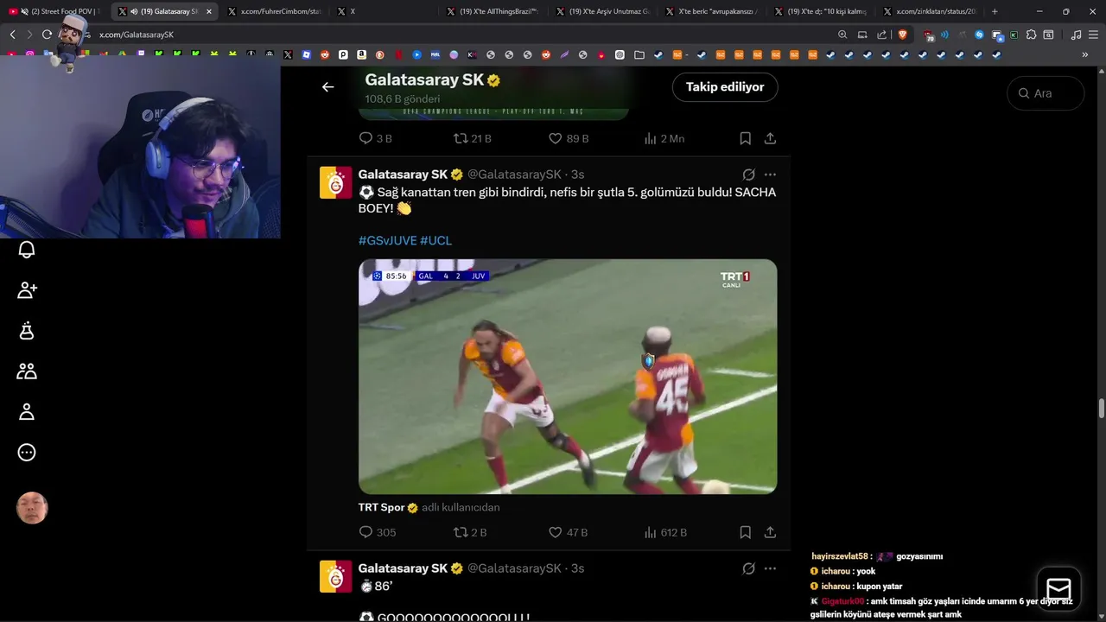1106x622 pixels.
Task: Click the page vertical scrollbar thumb
Action: (x=1102, y=409)
